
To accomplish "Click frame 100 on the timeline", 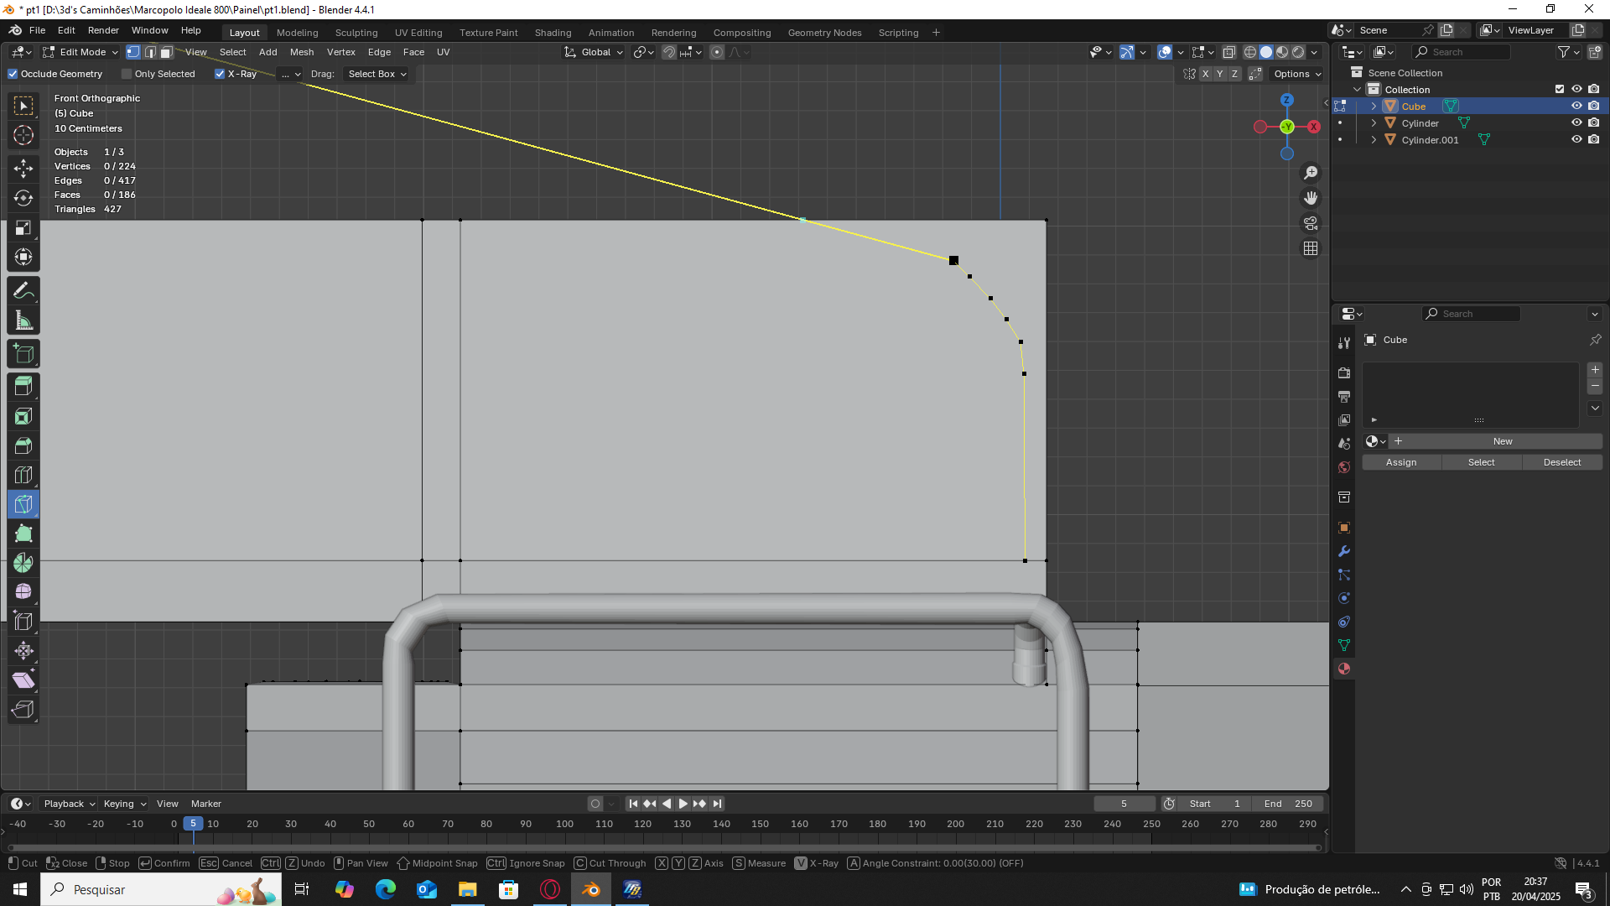I will click(564, 824).
